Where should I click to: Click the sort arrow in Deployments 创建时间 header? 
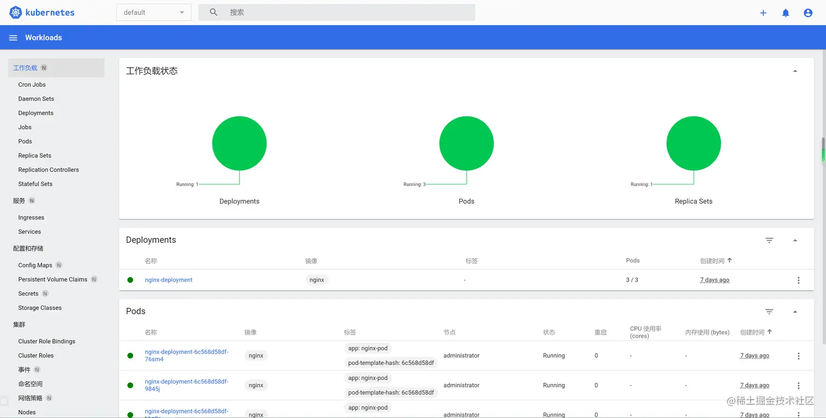click(729, 260)
